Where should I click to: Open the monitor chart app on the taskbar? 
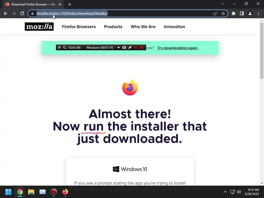tap(43, 192)
